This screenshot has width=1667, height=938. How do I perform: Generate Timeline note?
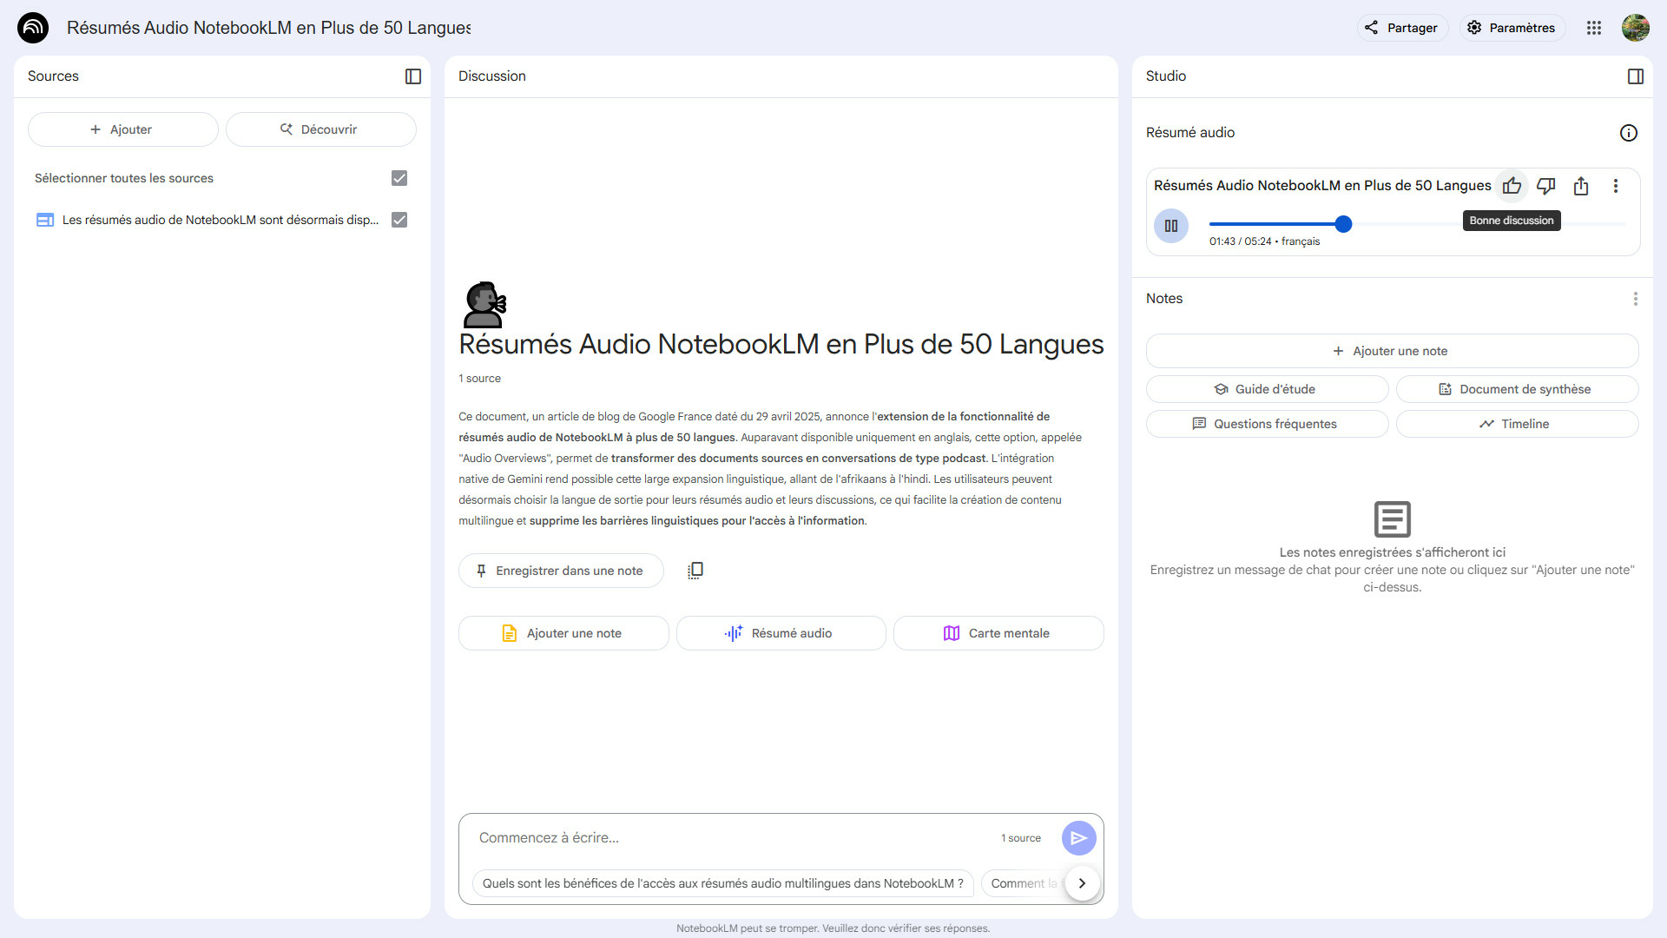click(1518, 424)
